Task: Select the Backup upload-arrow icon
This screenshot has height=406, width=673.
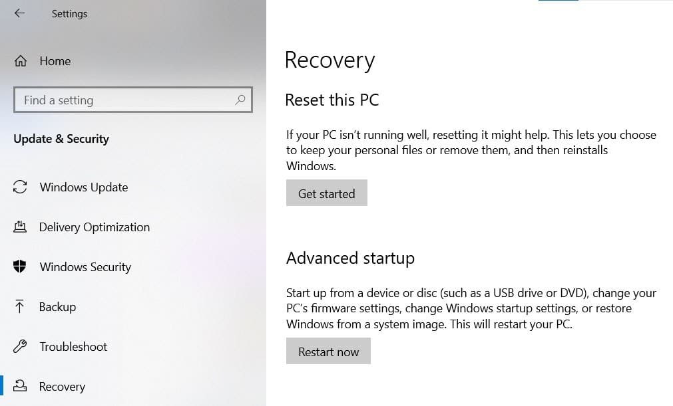Action: pos(19,306)
